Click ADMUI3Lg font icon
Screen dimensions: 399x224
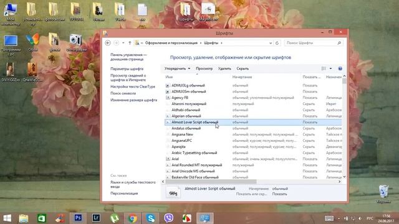pyautogui.click(x=168, y=86)
